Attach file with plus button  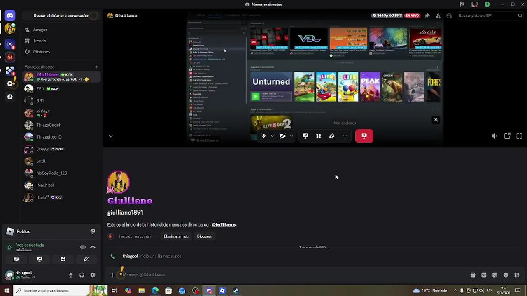click(113, 275)
